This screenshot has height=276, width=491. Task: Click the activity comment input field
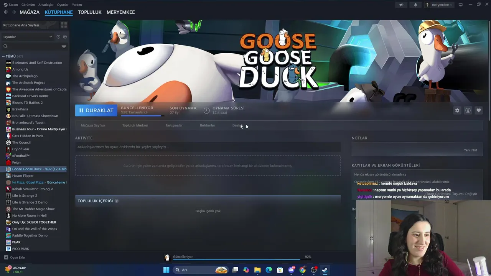(x=208, y=147)
